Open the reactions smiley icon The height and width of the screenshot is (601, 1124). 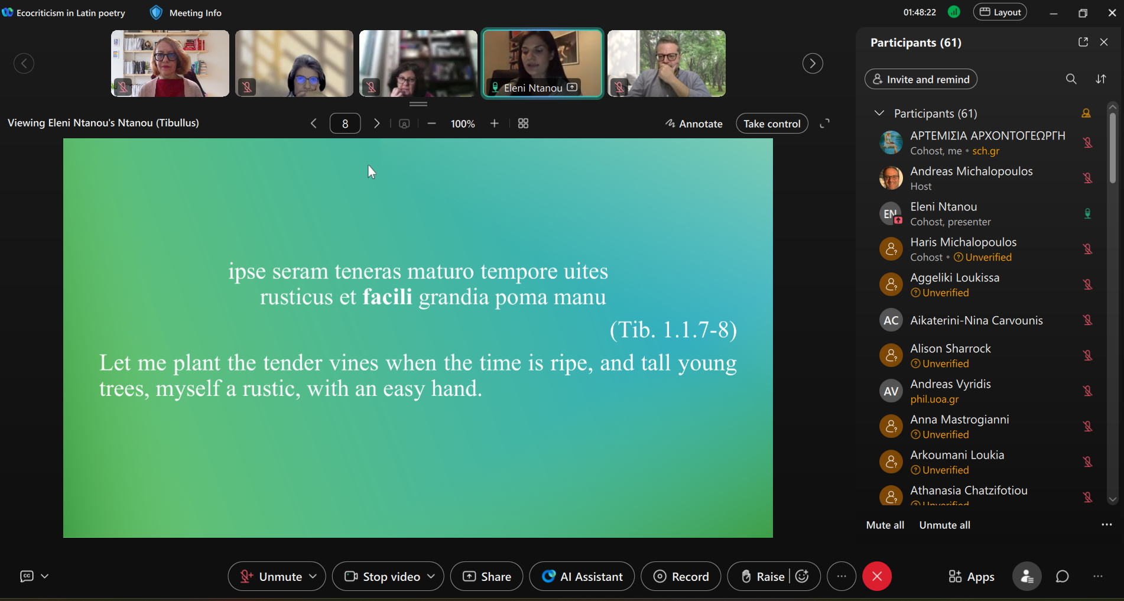pyautogui.click(x=802, y=576)
